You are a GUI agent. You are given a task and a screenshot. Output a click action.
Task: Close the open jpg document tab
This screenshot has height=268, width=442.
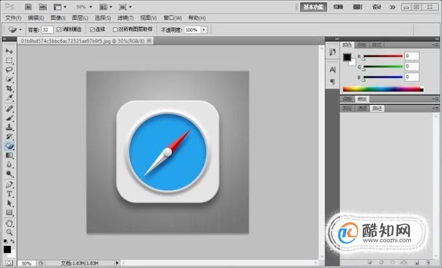click(149, 41)
